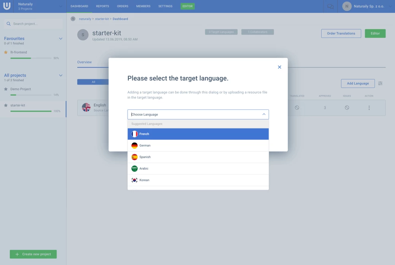
Task: Click the gold star next to lh-frontend
Action: pos(6,52)
